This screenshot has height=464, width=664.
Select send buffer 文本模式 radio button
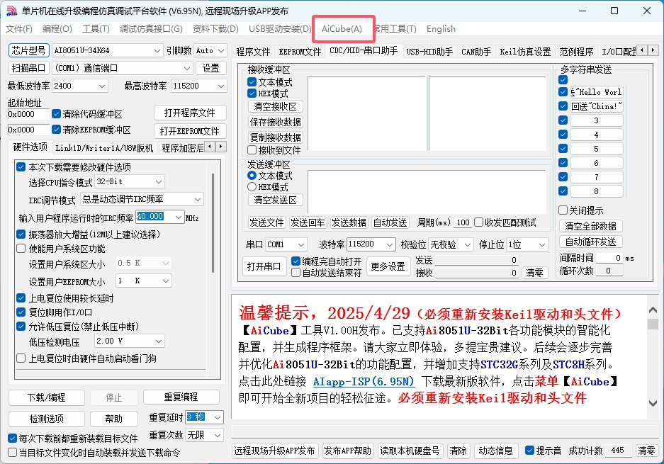coord(252,175)
